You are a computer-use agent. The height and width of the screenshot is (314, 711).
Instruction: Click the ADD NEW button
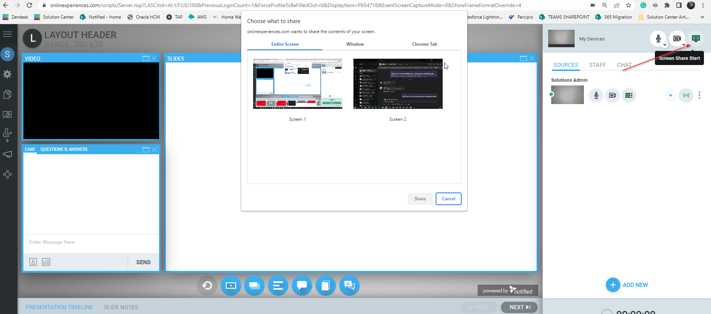click(627, 285)
